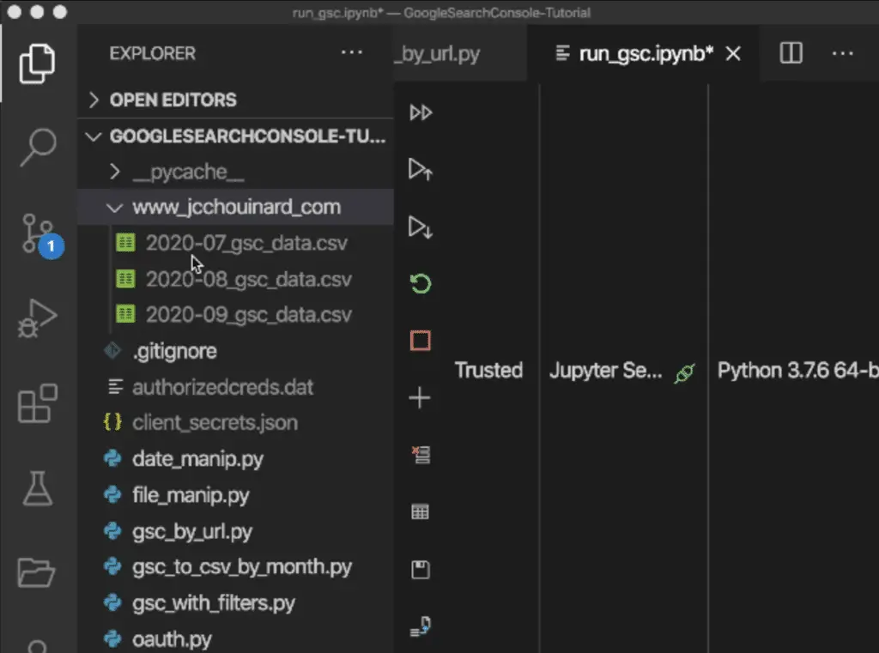879x653 pixels.
Task: Open gsc_to_csv_by_month.py file
Action: [235, 566]
